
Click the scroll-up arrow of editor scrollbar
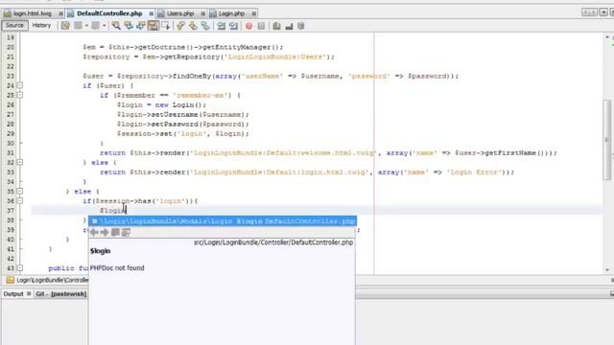[x=607, y=36]
